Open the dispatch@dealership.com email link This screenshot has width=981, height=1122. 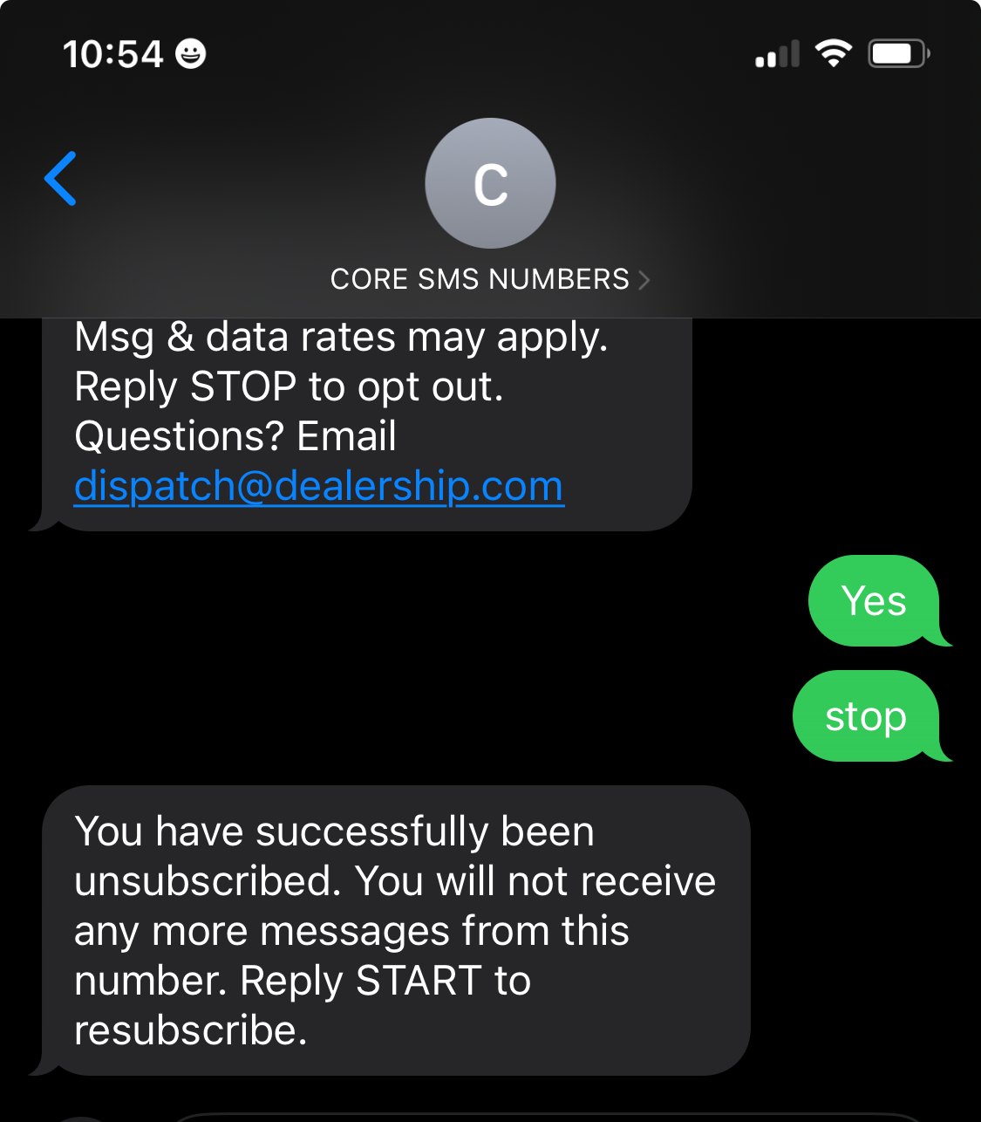(319, 487)
